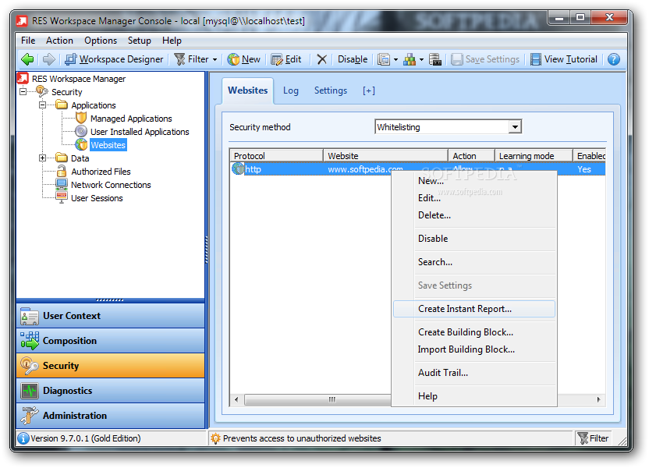Click the scrollbar left arrow
The height and width of the screenshot is (468, 649).
236,399
